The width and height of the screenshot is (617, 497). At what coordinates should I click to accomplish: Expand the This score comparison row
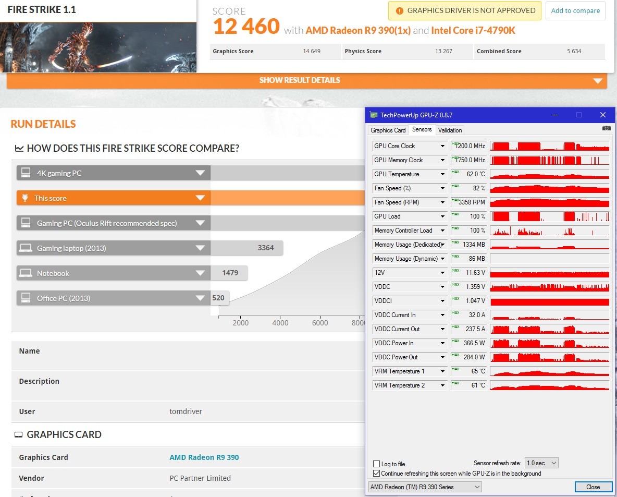point(200,198)
